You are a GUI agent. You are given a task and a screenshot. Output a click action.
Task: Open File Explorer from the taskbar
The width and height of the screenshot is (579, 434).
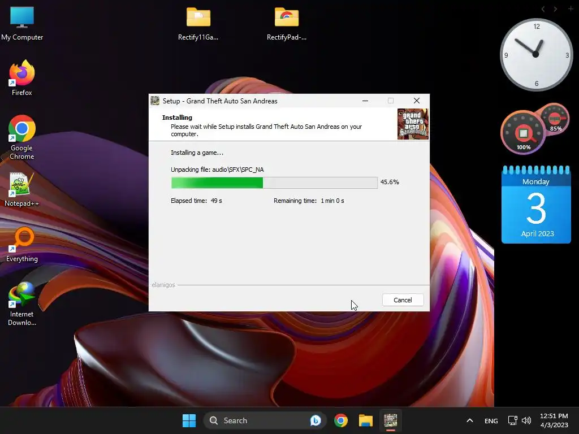366,420
